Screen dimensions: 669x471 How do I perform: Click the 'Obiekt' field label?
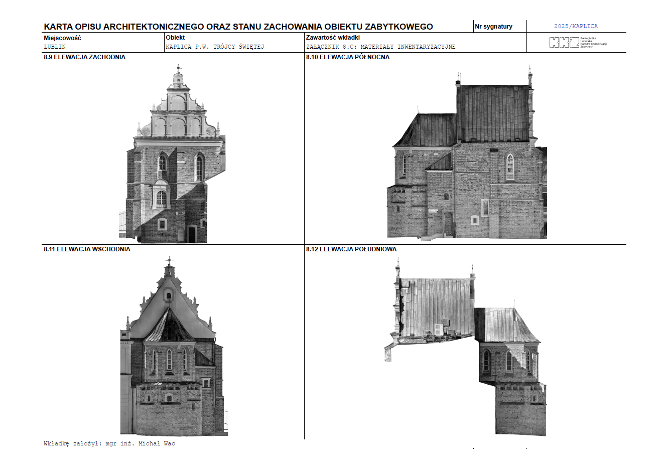tap(175, 38)
